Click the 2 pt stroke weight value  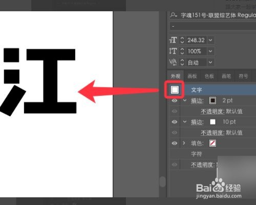pyautogui.click(x=227, y=100)
